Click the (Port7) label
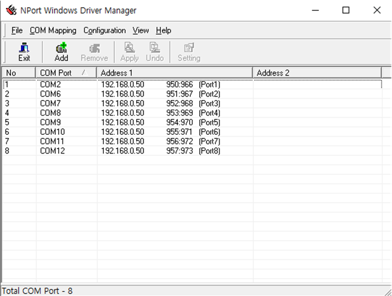 (210, 141)
